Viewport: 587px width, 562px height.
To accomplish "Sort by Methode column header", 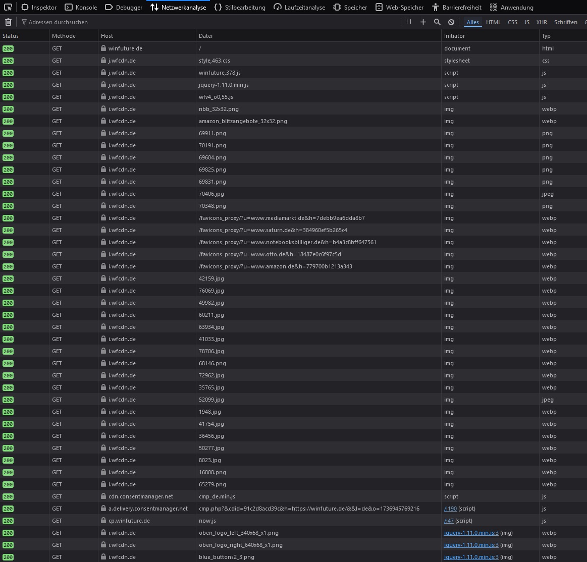I will click(x=73, y=35).
